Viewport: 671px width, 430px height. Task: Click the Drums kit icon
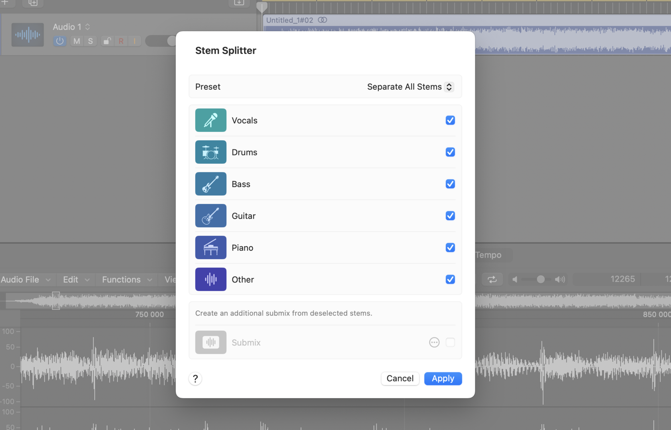coord(210,152)
